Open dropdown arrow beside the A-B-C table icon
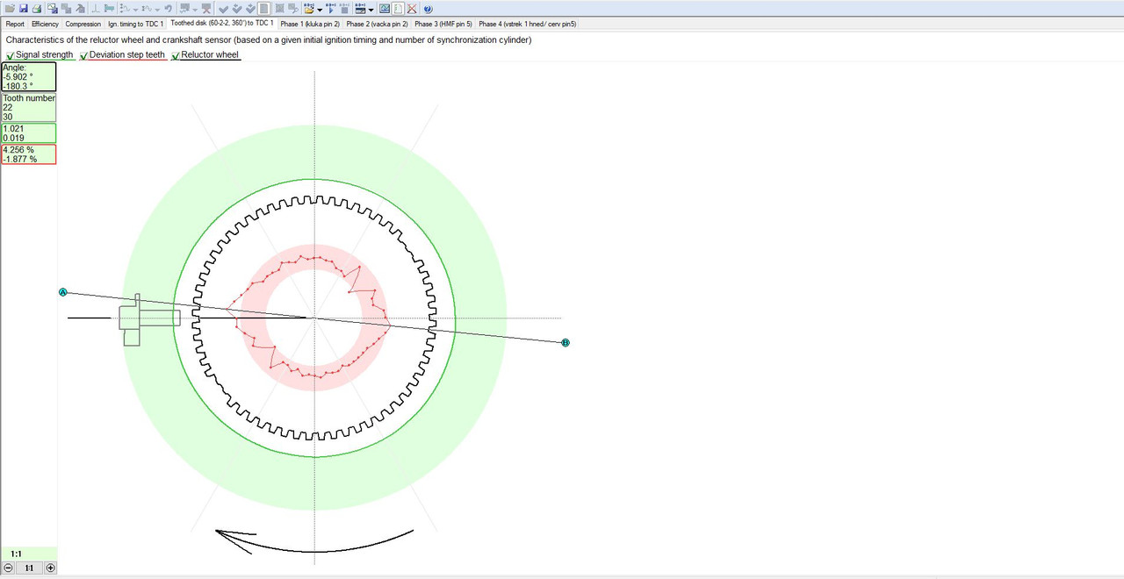1124x579 pixels. [371, 9]
